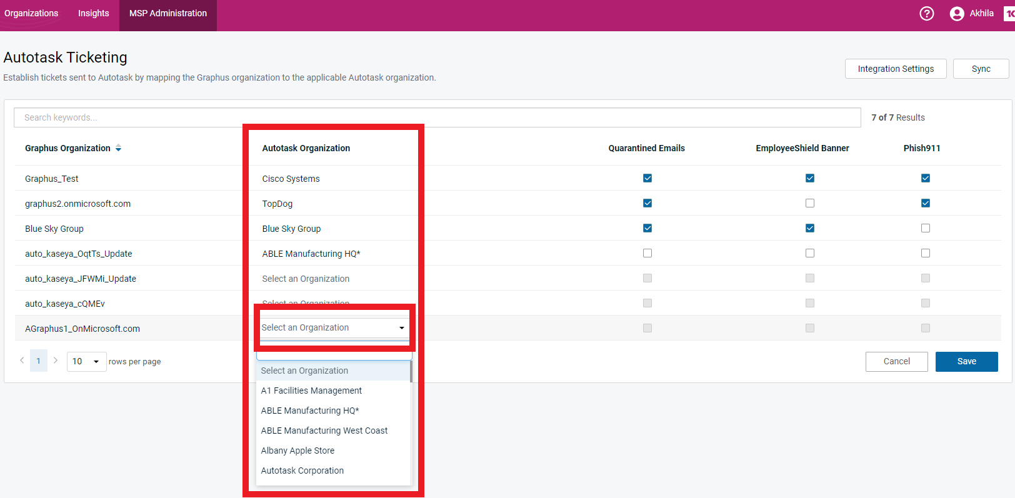1015x498 pixels.
Task: Click the Akhila user name
Action: 981,13
